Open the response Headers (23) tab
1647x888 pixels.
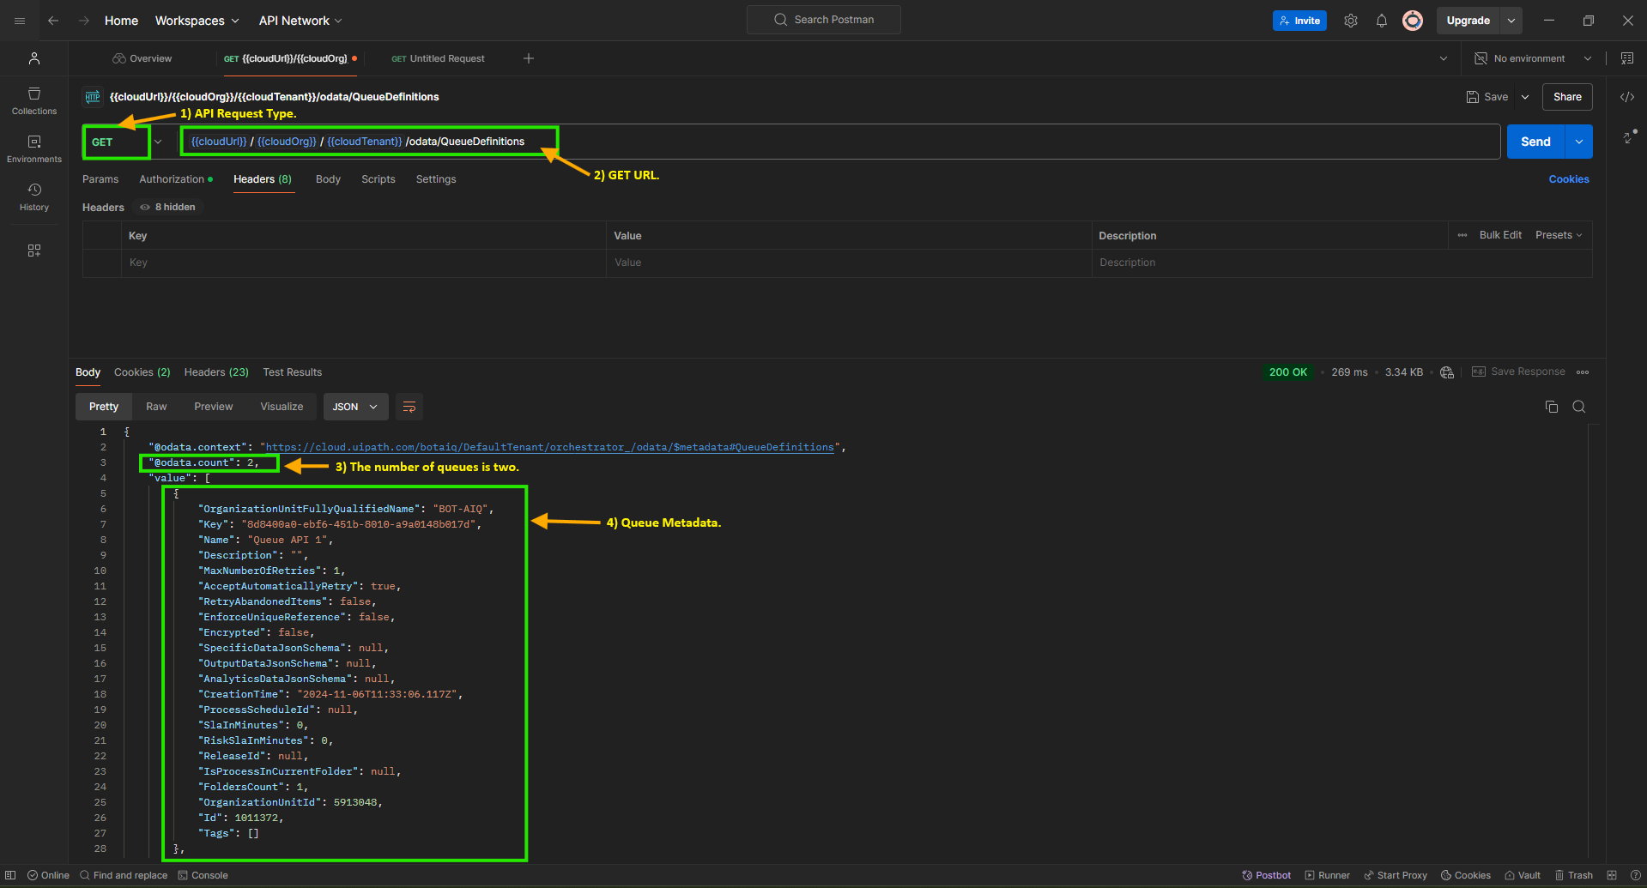[x=216, y=372]
